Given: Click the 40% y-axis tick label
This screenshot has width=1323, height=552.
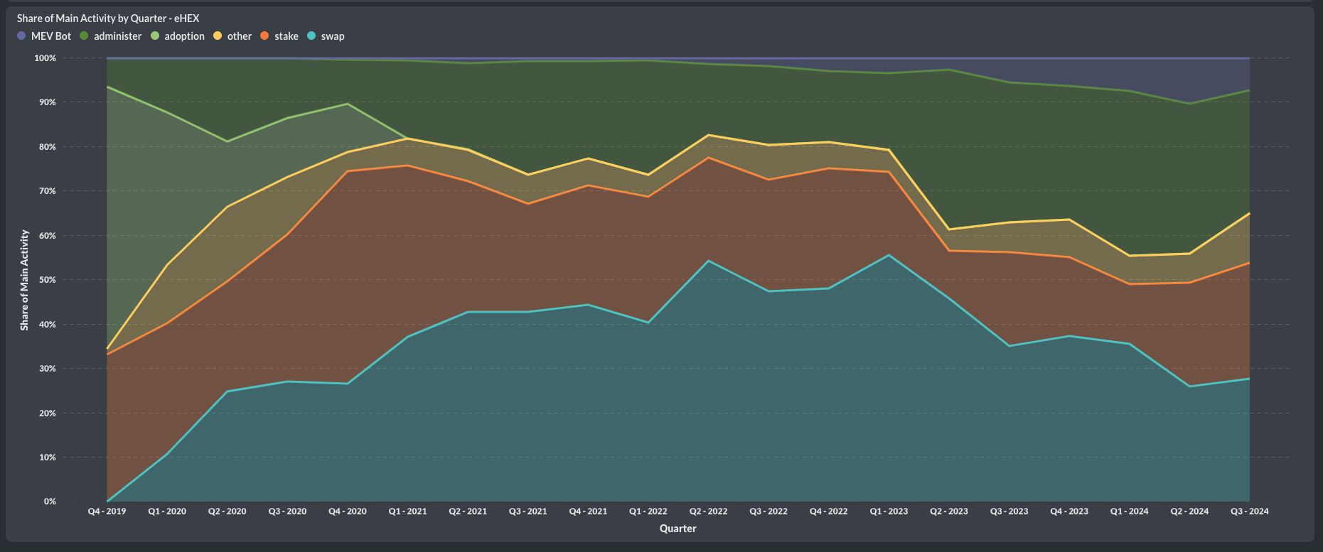Looking at the screenshot, I should [48, 325].
